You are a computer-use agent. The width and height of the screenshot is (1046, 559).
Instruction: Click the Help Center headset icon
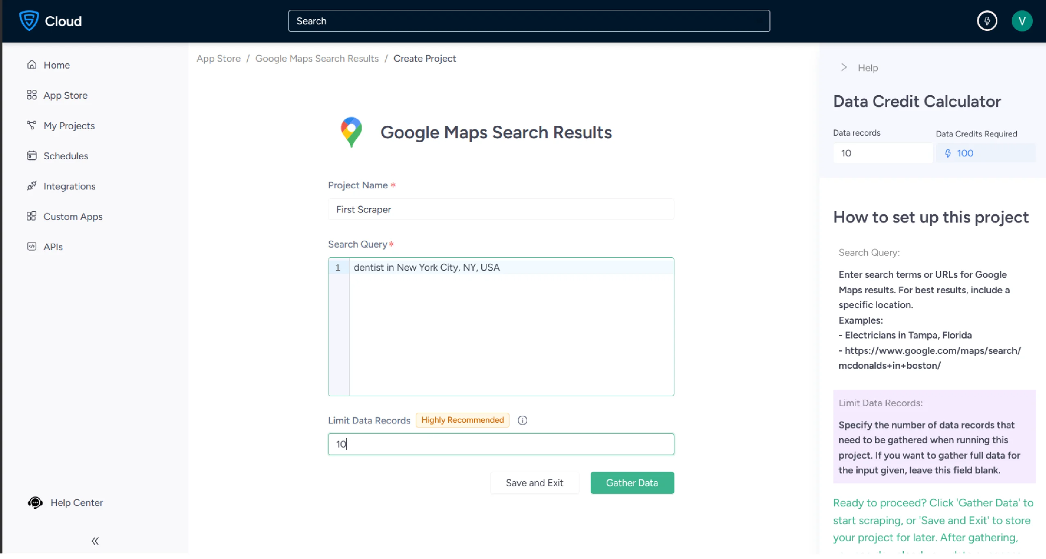click(35, 502)
